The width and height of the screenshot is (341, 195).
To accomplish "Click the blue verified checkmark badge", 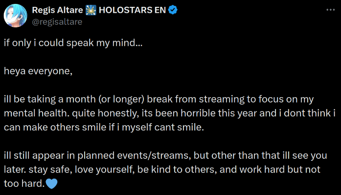I will 173,10.
